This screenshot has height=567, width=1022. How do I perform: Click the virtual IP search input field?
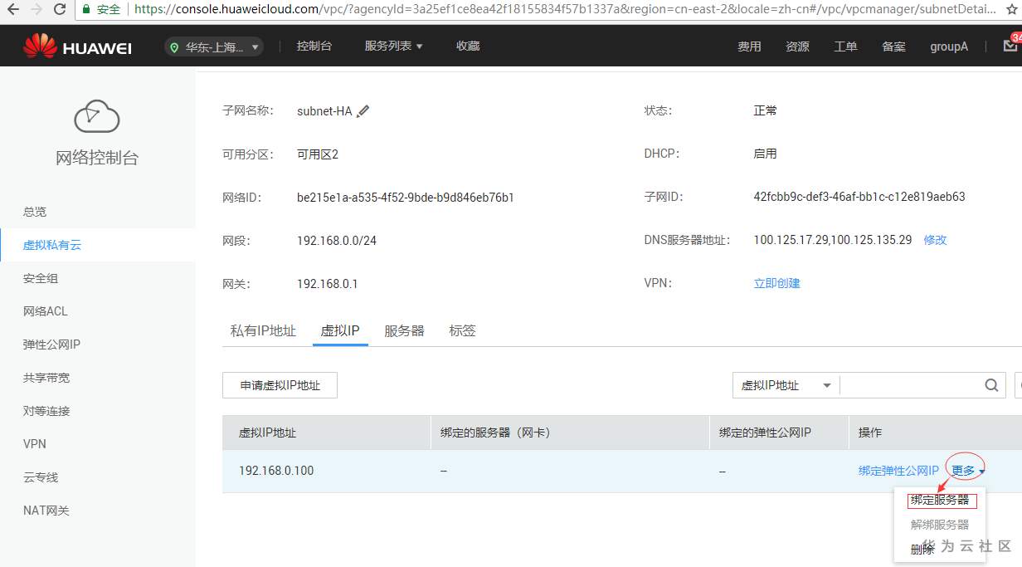point(911,385)
